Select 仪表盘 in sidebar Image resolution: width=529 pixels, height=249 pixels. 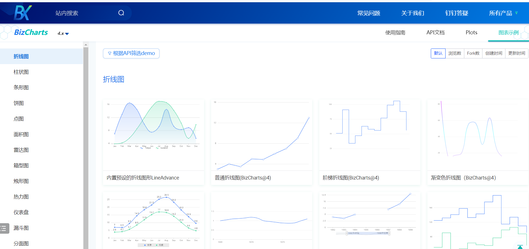41,212
